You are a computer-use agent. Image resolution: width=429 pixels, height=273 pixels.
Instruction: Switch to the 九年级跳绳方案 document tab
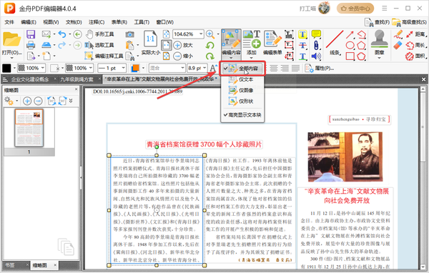point(77,79)
